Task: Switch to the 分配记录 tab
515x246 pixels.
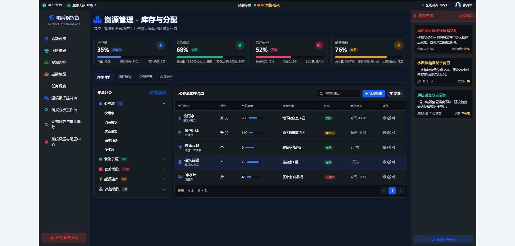Action: point(146,77)
